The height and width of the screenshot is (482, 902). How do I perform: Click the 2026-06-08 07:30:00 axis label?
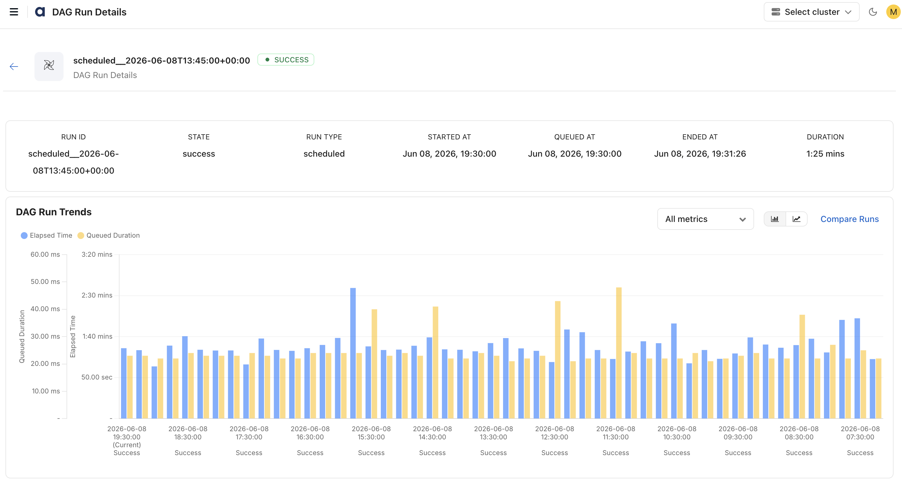[x=860, y=433]
